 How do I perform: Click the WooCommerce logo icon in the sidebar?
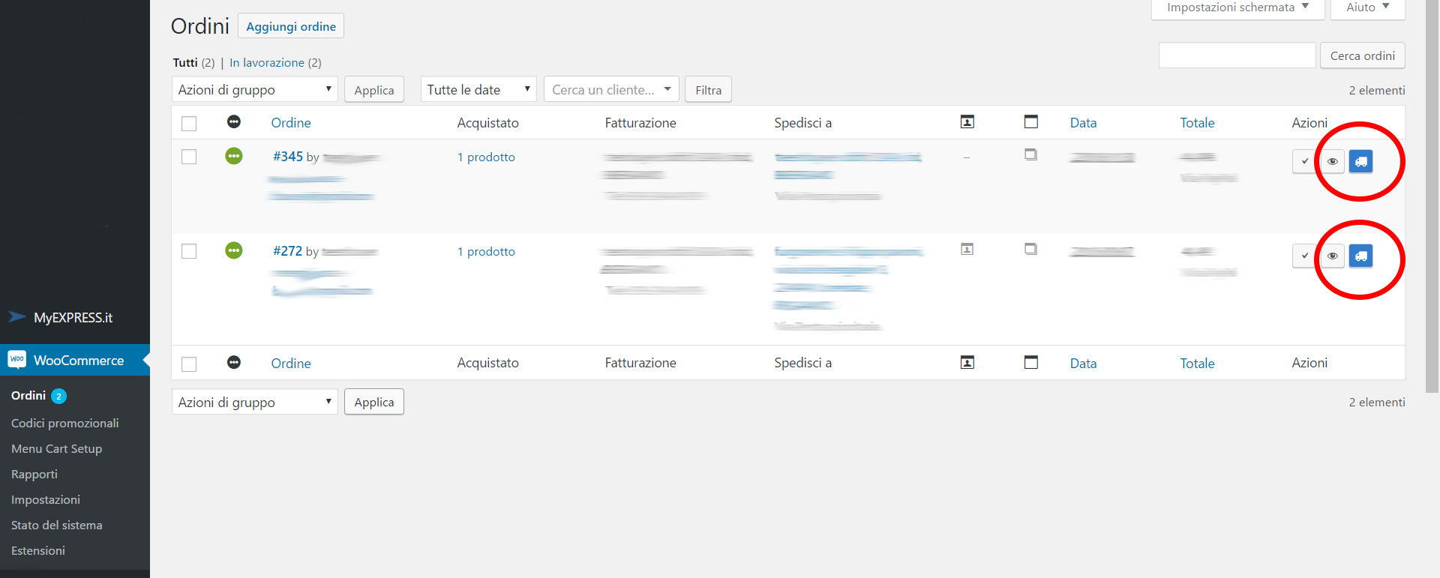[x=17, y=359]
